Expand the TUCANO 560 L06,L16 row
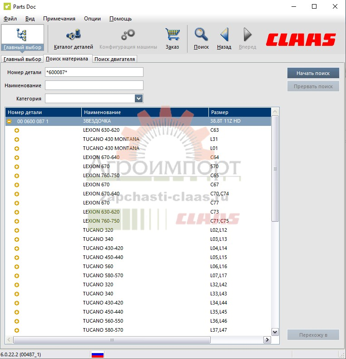 17,267
